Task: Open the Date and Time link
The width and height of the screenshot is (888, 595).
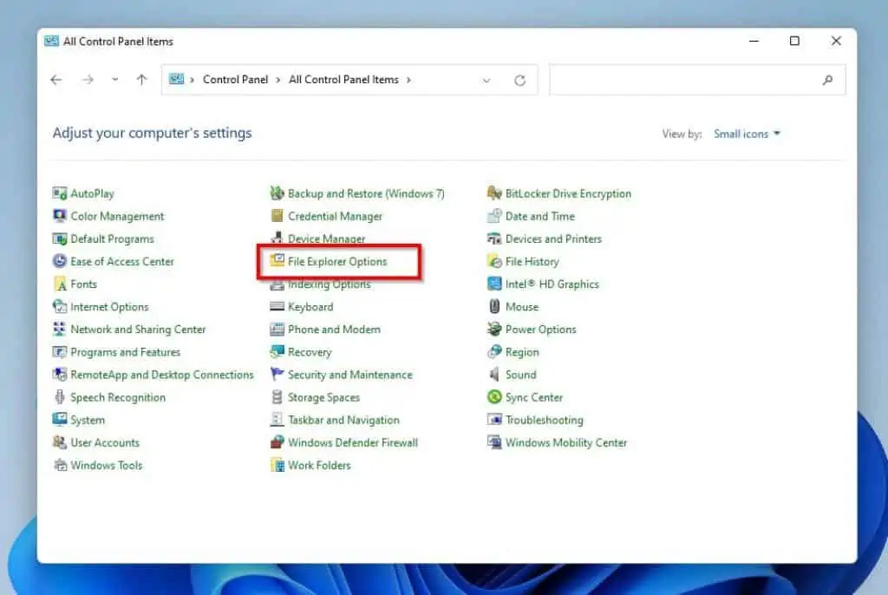Action: point(539,217)
